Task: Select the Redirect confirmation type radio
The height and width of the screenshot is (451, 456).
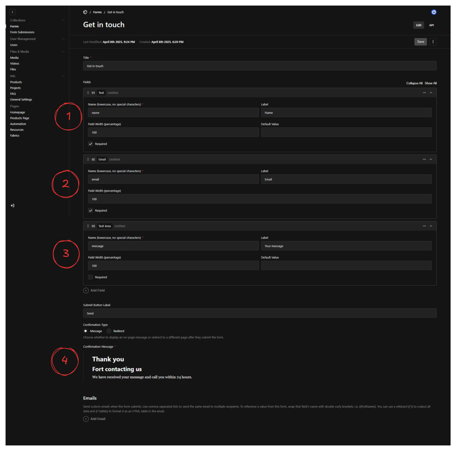Action: click(x=109, y=331)
